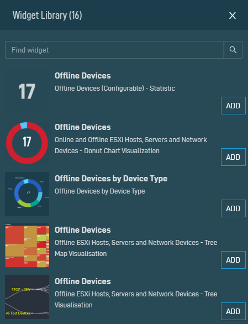Select the TTOP-DEV tree visualisation thumbnail
The height and width of the screenshot is (324, 248).
pyautogui.click(x=27, y=297)
